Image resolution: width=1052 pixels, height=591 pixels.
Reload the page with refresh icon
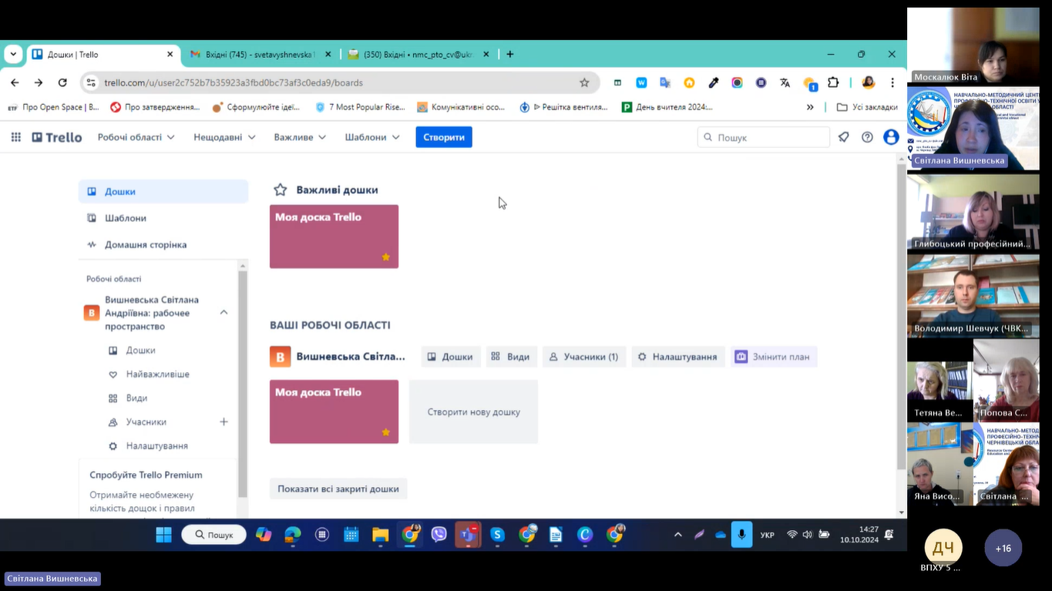(x=62, y=82)
